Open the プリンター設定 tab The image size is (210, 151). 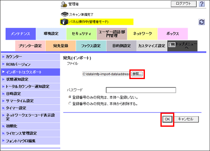coord(30,46)
